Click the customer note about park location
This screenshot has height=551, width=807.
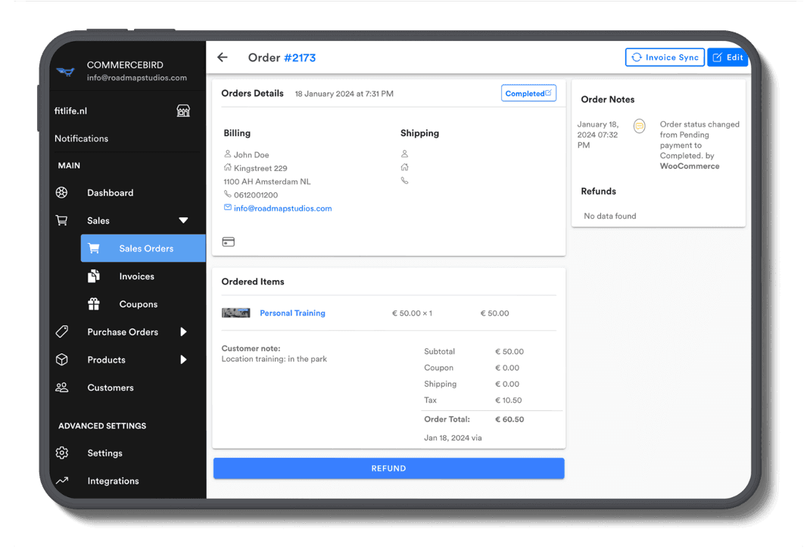tap(274, 359)
